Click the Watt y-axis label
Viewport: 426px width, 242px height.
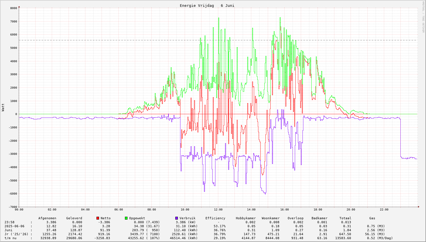point(3,107)
